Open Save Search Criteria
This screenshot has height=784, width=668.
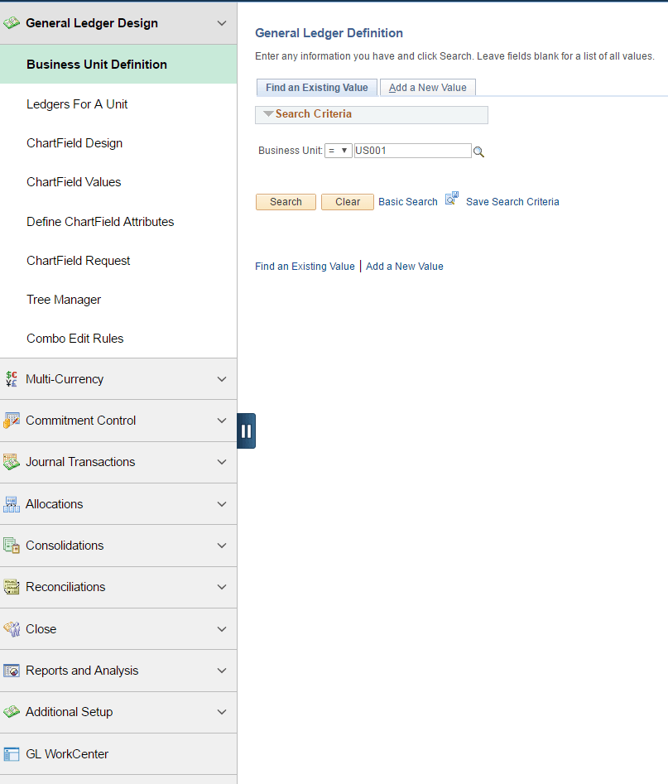click(512, 201)
